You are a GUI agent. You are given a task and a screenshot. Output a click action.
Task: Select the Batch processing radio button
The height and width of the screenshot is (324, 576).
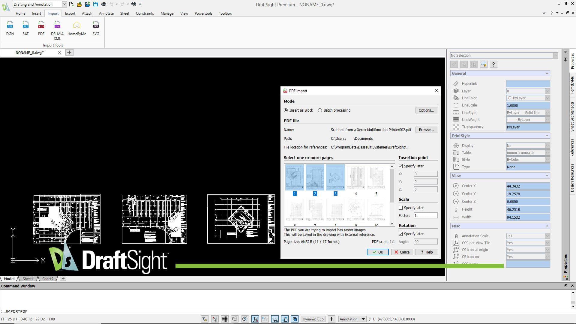coord(320,110)
